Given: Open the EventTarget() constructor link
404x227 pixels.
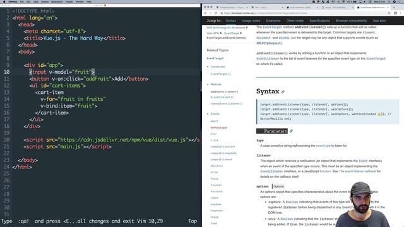Looking at the screenshot, I should pos(220,74).
